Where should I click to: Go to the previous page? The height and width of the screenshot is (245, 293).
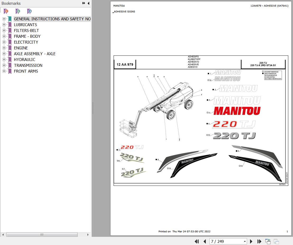click(x=204, y=242)
